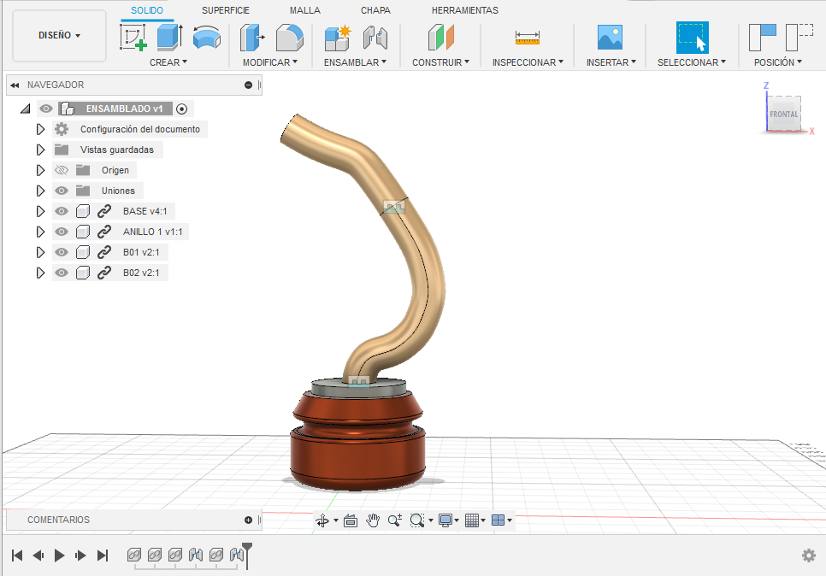Screen dimensions: 826x576
Task: Click the Offset Plane icon
Action: [441, 38]
